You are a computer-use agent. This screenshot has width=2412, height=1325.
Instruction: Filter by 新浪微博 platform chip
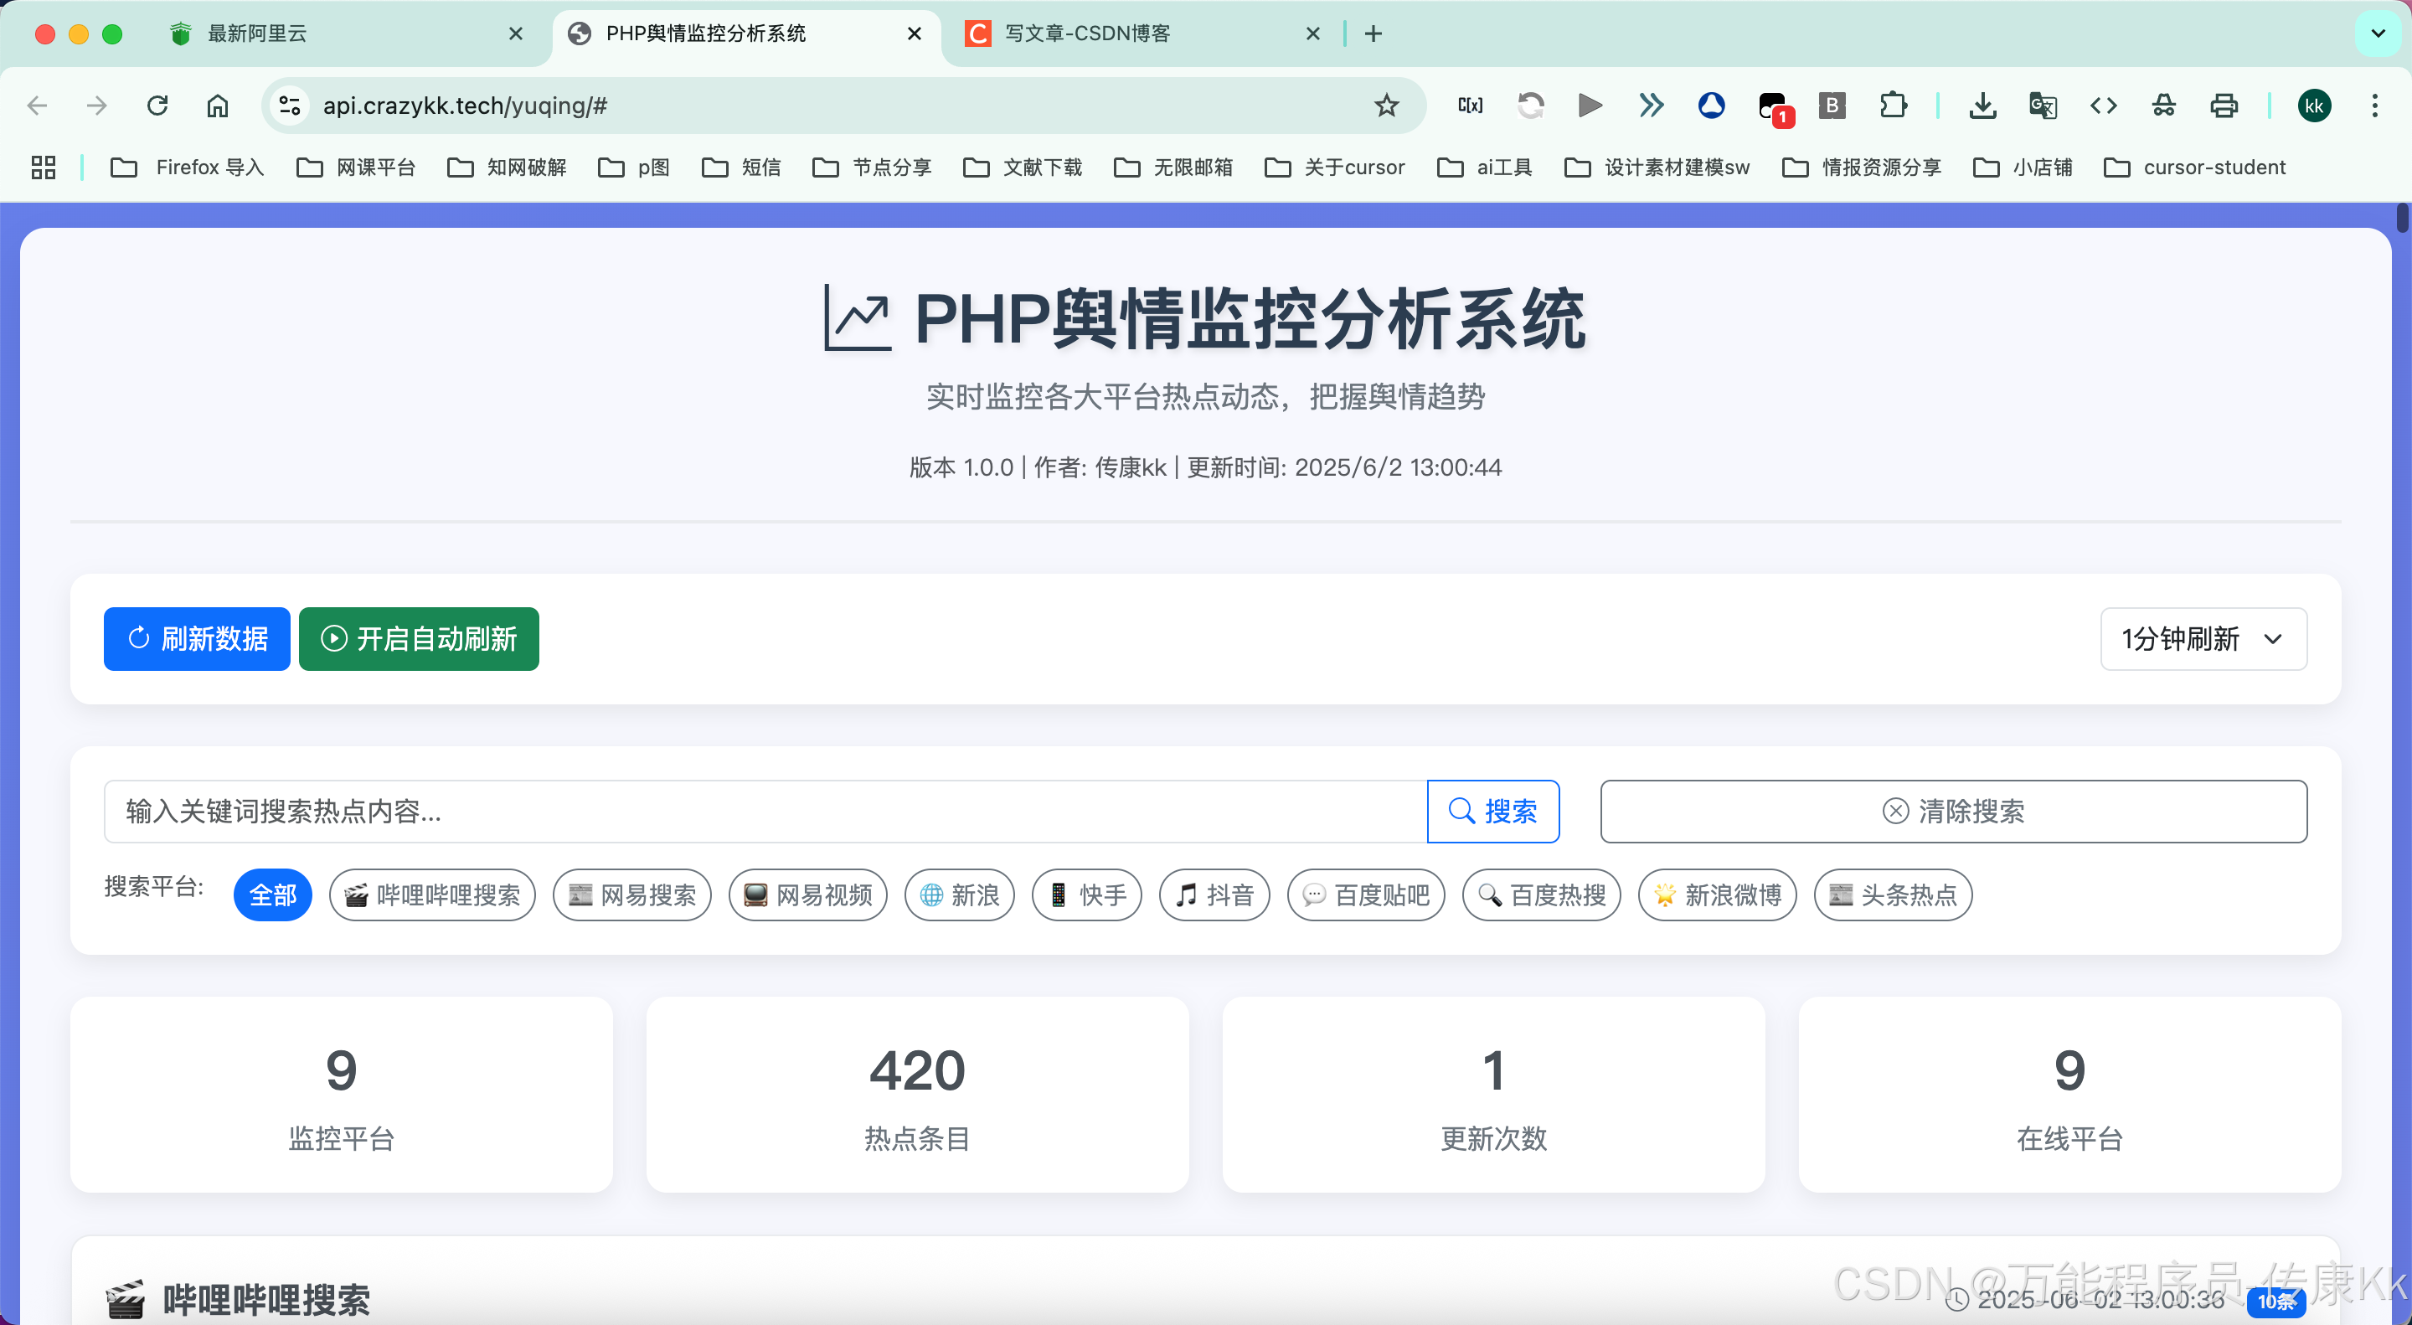[x=1716, y=895]
